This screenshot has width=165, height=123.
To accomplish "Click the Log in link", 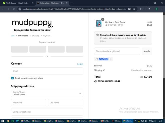I will [80, 64].
